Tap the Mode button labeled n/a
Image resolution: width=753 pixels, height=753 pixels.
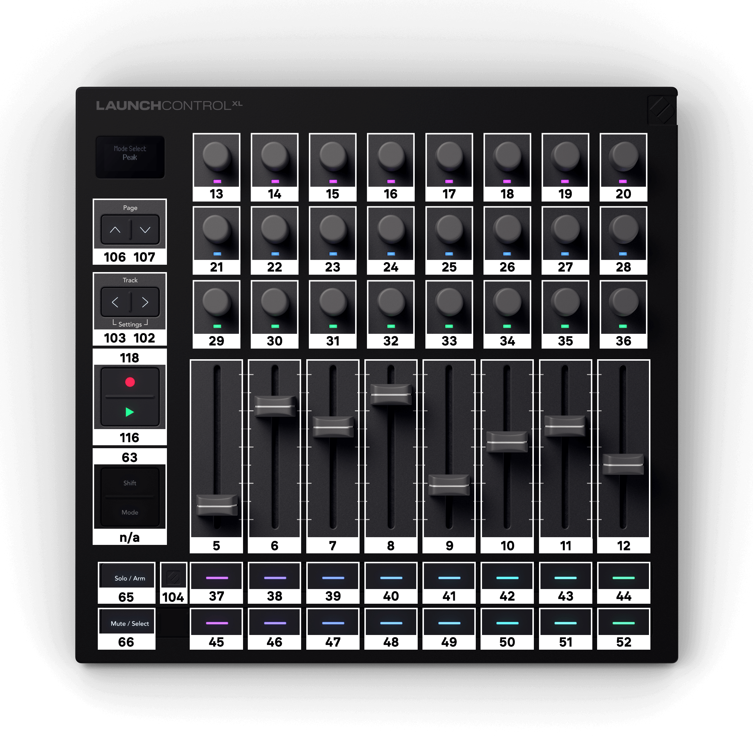coord(130,512)
